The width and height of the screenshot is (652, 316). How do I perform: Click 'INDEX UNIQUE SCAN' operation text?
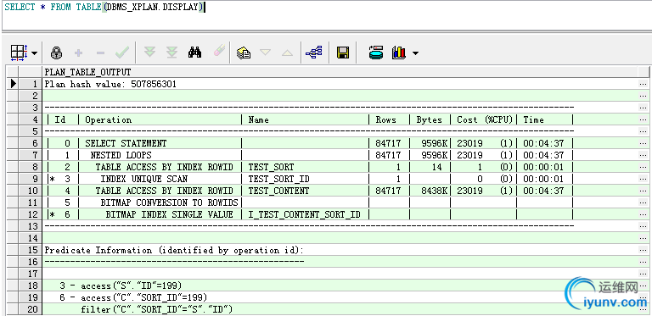(143, 179)
